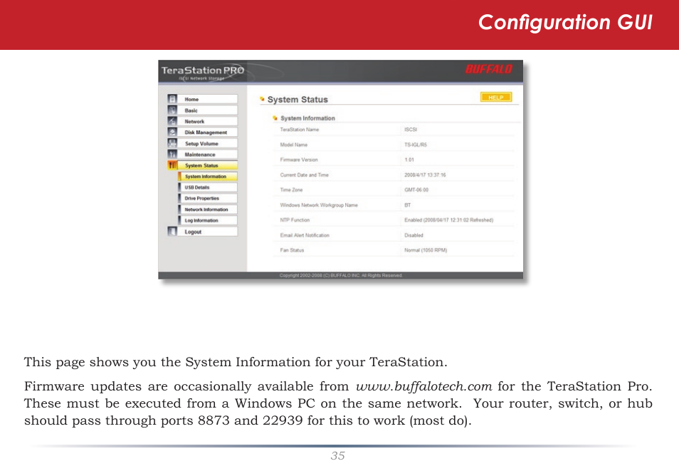Click the Configuration GUI page title
The width and height of the screenshot is (679, 471).
point(565,23)
